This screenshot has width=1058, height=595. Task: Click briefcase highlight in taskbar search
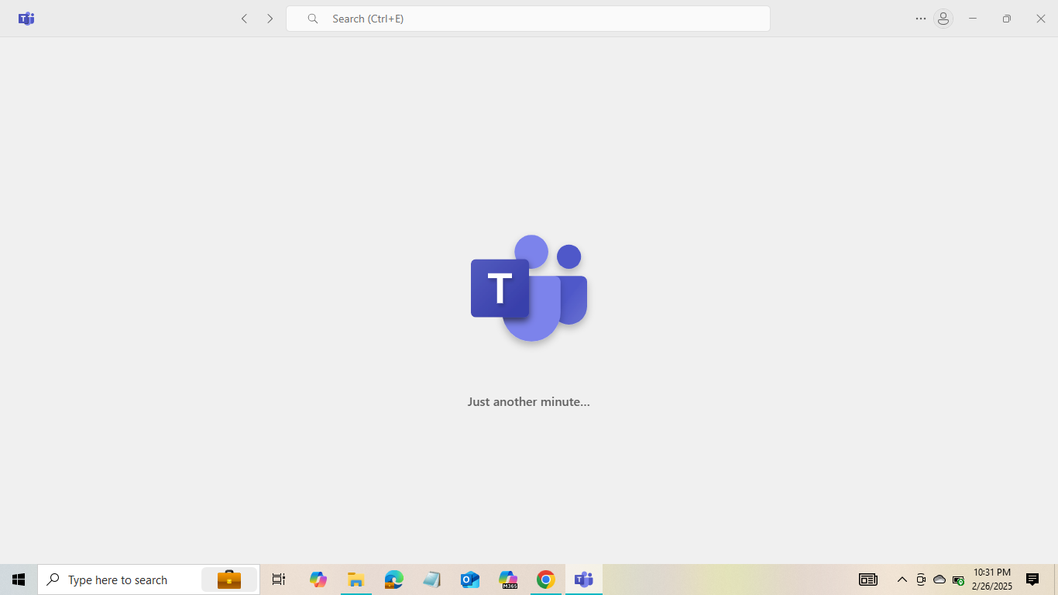(x=228, y=580)
